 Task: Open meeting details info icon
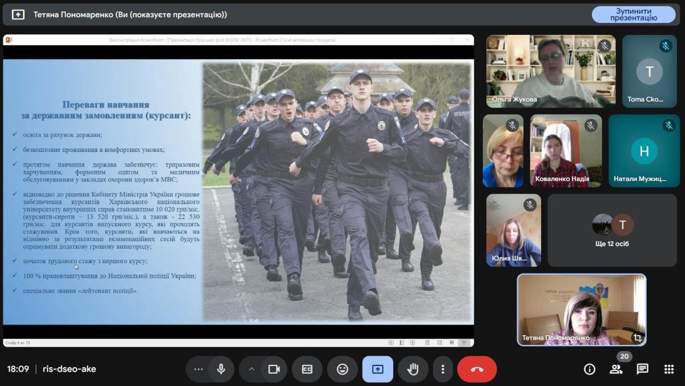pyautogui.click(x=590, y=369)
